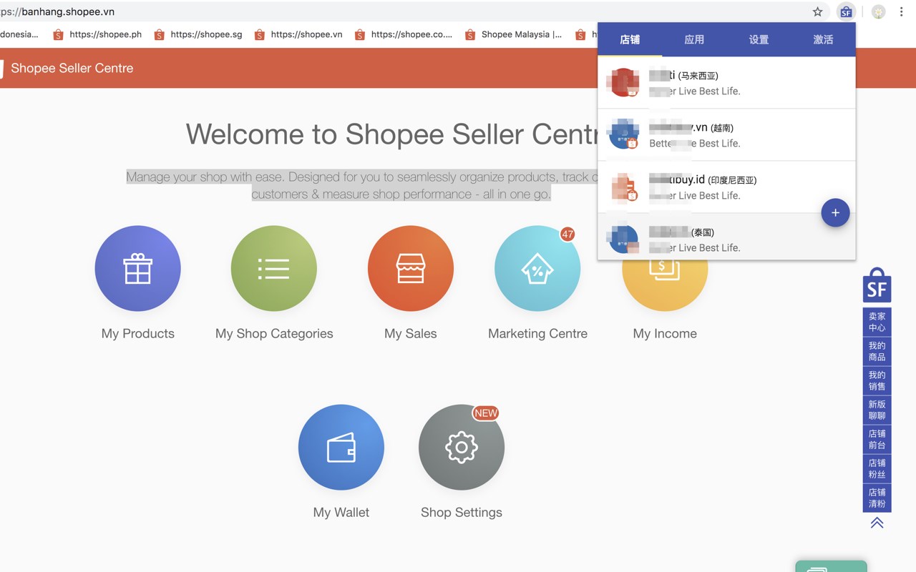916x572 pixels.
Task: Open Marketing Centre discount house icon
Action: [x=537, y=268]
